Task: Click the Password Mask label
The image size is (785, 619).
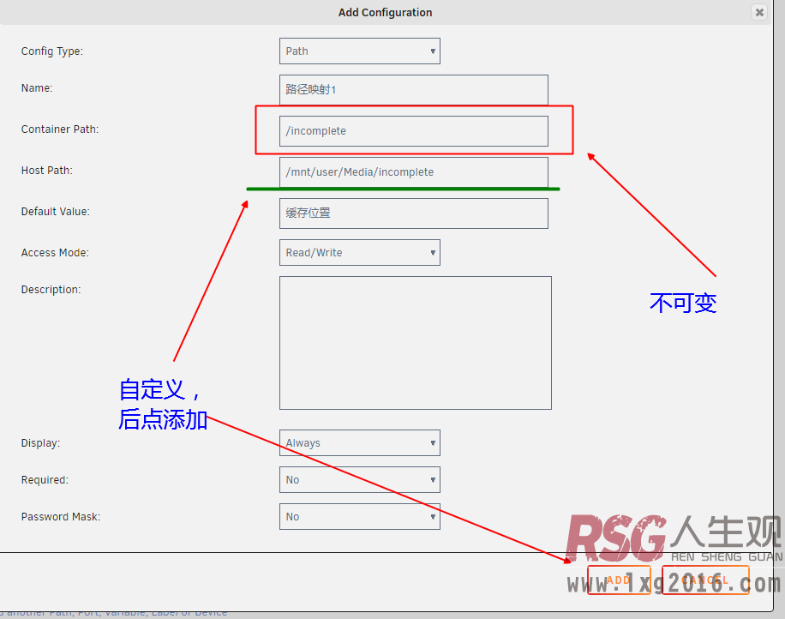Action: 61,516
